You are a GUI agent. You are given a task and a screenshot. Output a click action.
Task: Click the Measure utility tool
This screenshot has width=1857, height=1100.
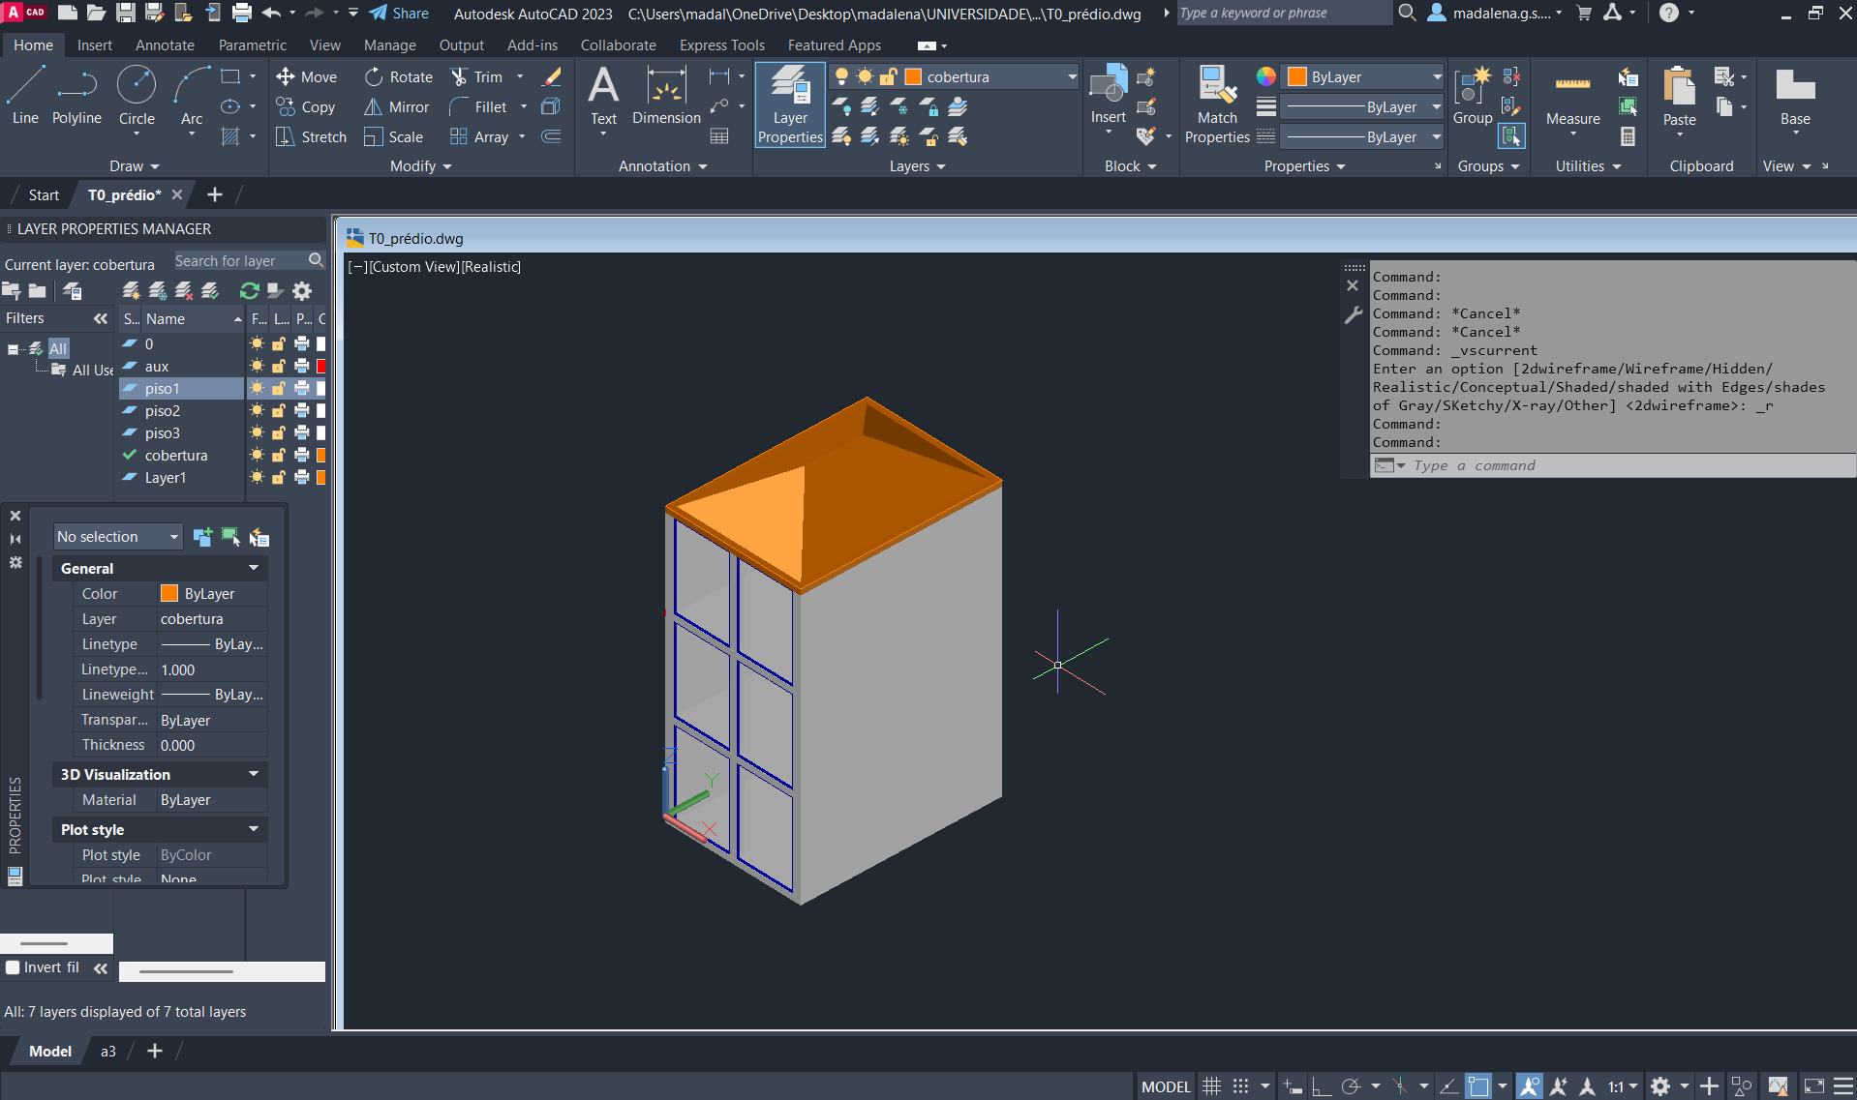tap(1572, 97)
